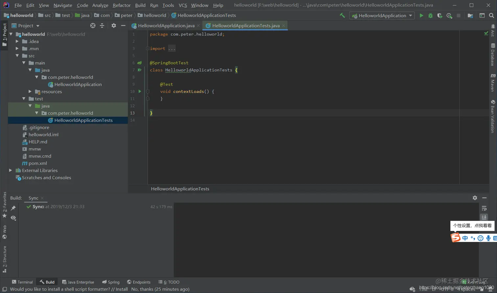Run the contextLoads test gutter icon
Image resolution: width=497 pixels, height=293 pixels.
[140, 91]
